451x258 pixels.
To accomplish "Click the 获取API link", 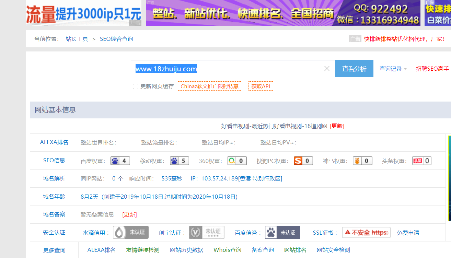I will [x=261, y=86].
